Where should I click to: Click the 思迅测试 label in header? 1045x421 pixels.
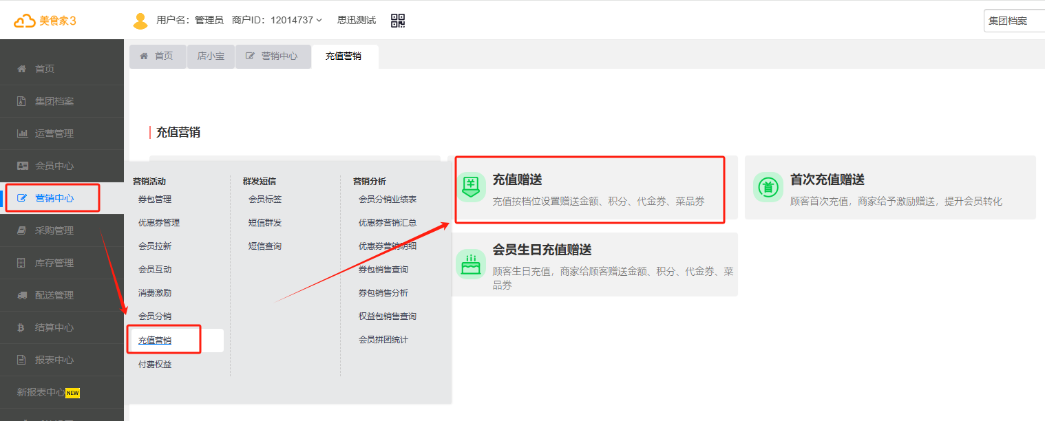point(357,20)
